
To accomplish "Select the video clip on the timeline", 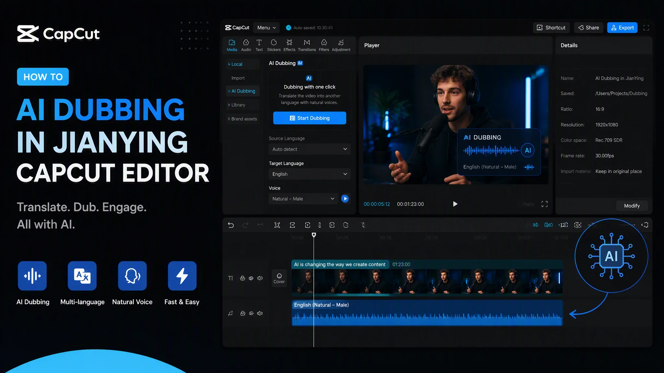I will 427,278.
